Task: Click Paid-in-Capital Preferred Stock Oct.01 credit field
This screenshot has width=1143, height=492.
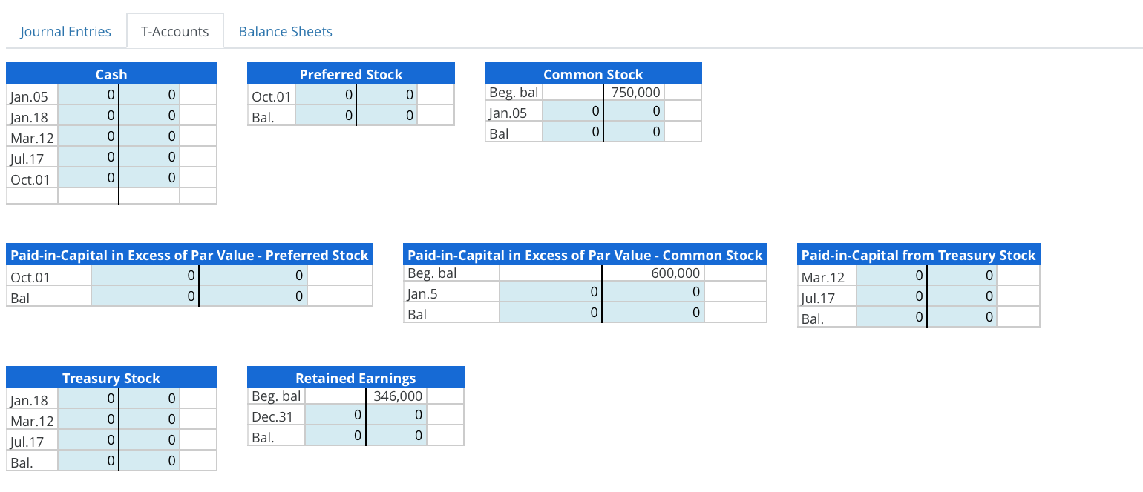Action: pyautogui.click(x=253, y=276)
